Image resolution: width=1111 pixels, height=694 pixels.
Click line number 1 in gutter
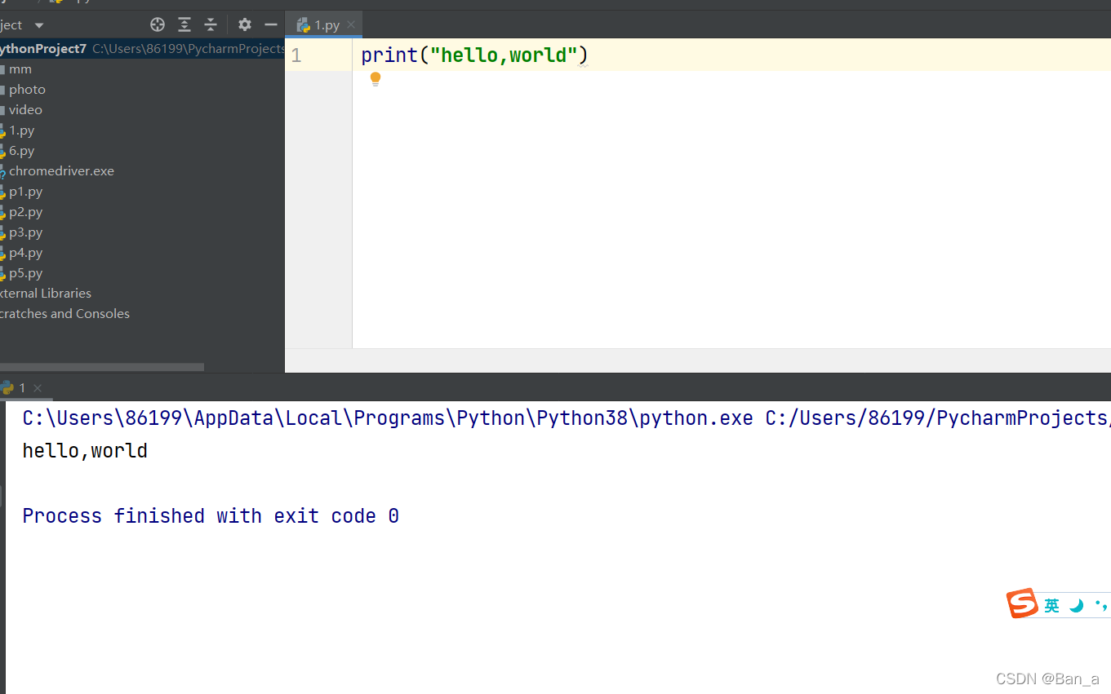(296, 55)
